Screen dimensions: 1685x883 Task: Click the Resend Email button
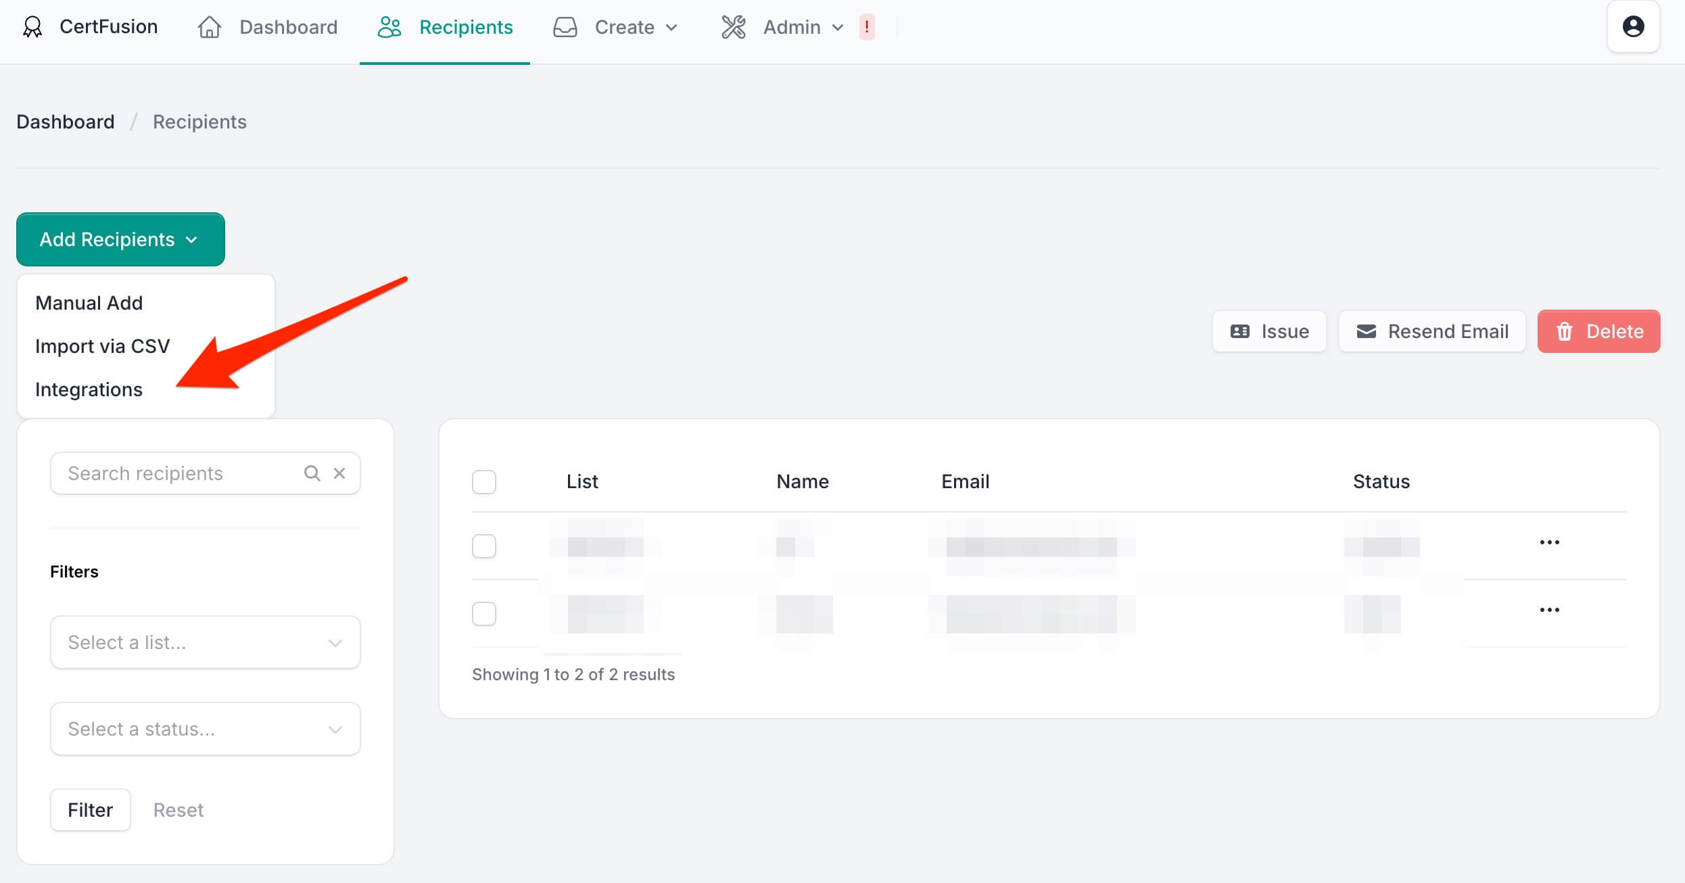[1432, 331]
